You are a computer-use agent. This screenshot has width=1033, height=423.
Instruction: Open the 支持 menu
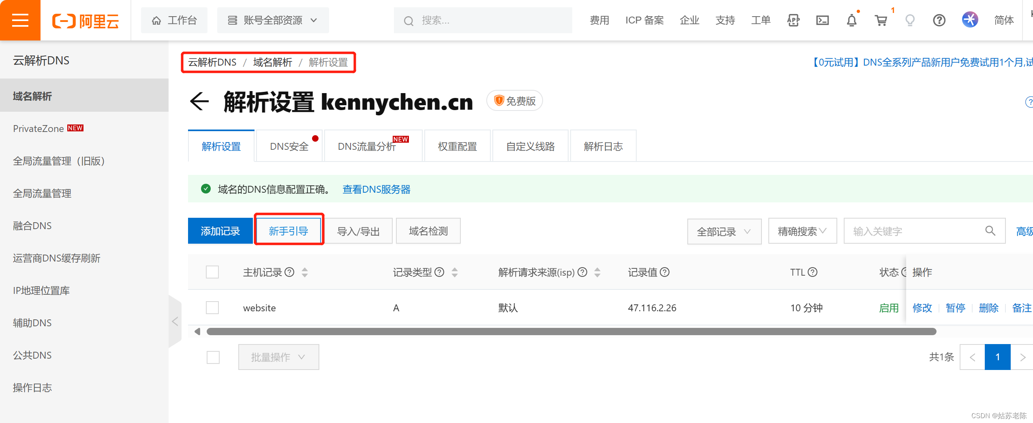click(x=725, y=20)
